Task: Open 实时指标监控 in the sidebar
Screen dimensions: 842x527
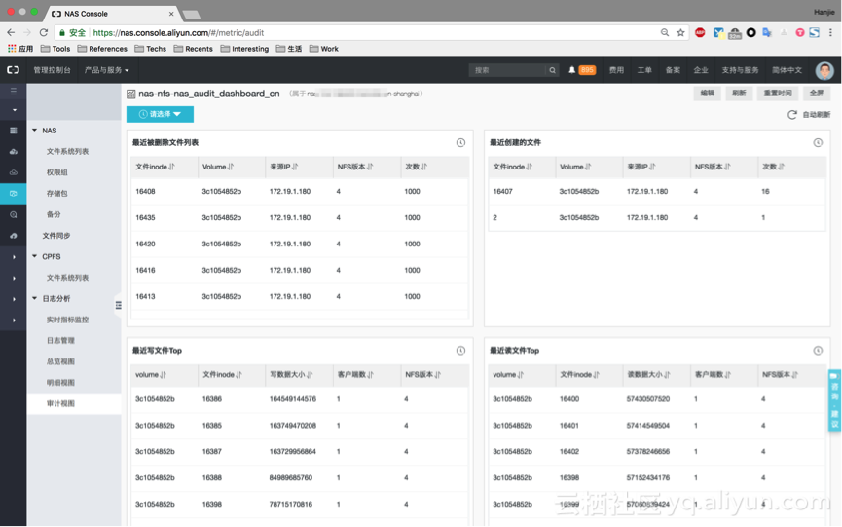Action: 68,320
